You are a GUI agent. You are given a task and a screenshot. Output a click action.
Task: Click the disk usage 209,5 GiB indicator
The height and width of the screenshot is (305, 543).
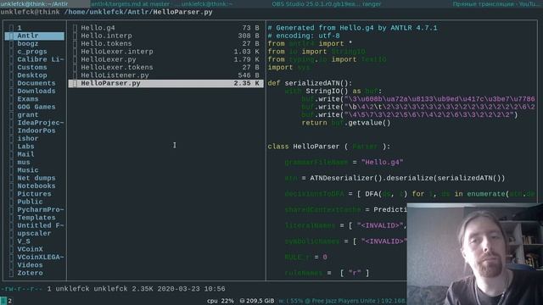pyautogui.click(x=257, y=301)
